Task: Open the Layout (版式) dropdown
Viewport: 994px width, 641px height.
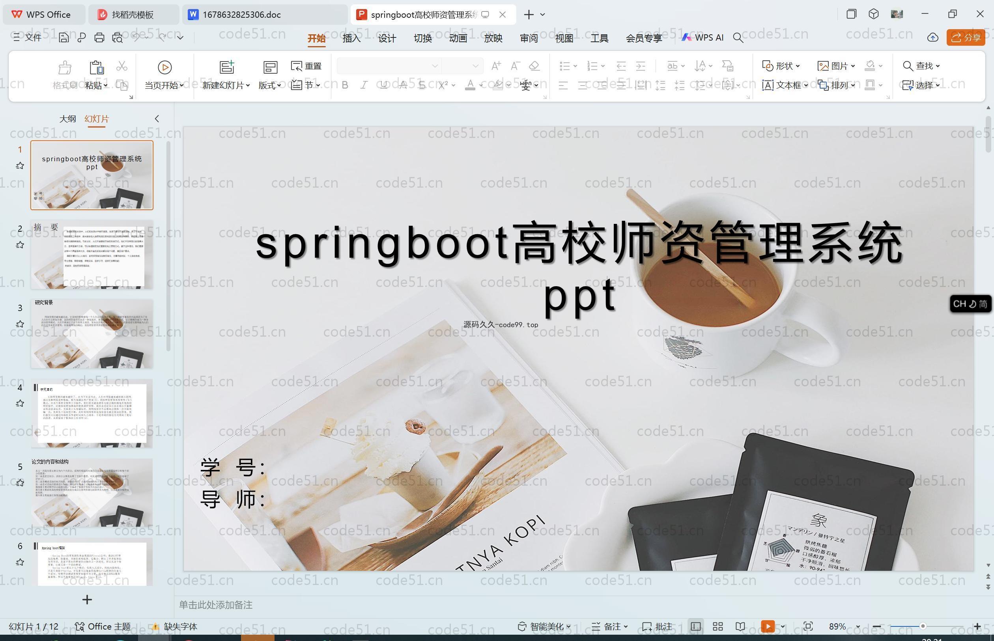Action: click(x=270, y=85)
